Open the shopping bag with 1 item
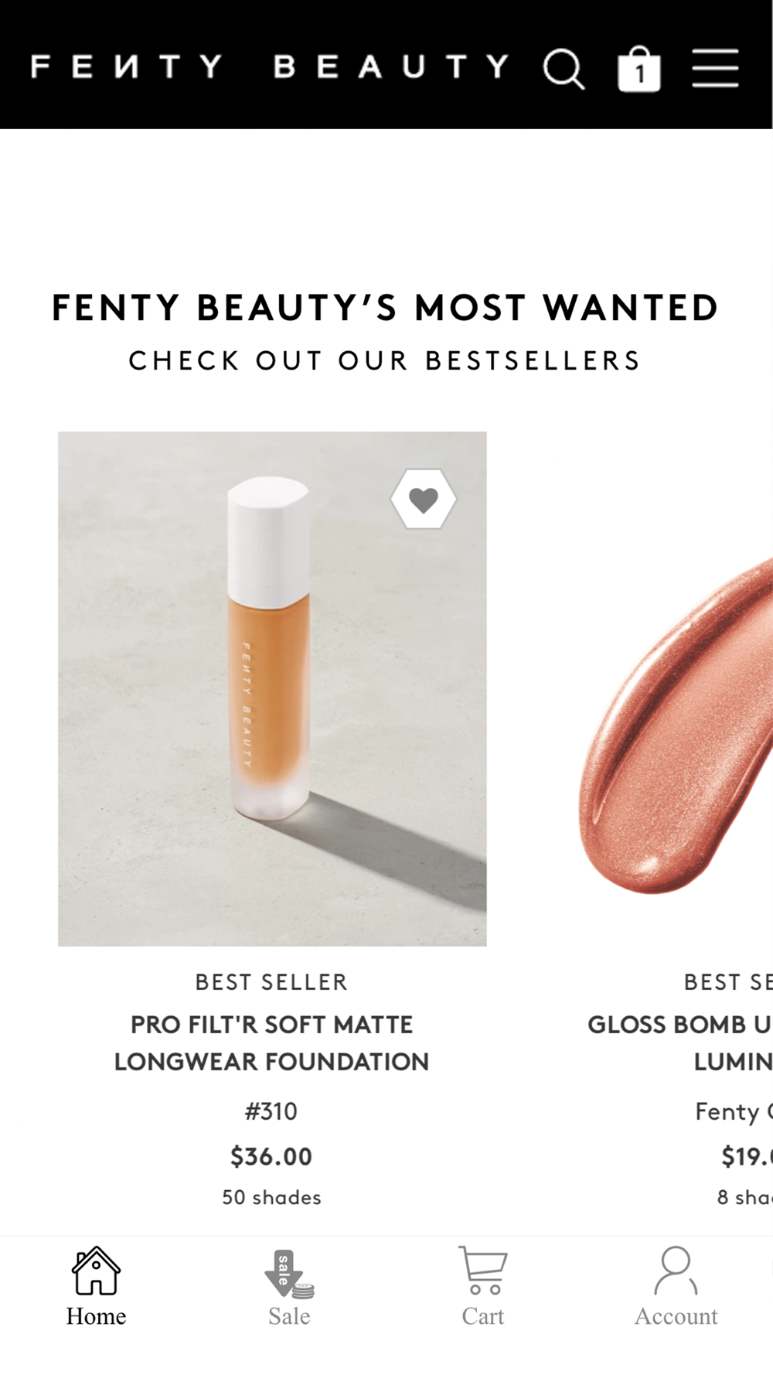 (x=639, y=69)
